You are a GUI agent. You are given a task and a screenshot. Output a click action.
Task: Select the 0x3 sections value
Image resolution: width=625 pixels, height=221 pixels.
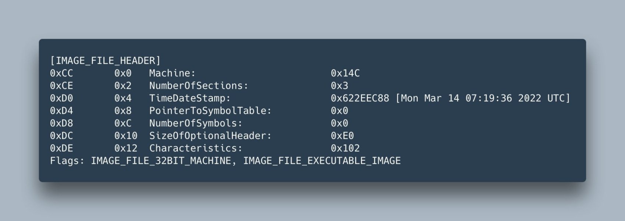click(x=339, y=86)
